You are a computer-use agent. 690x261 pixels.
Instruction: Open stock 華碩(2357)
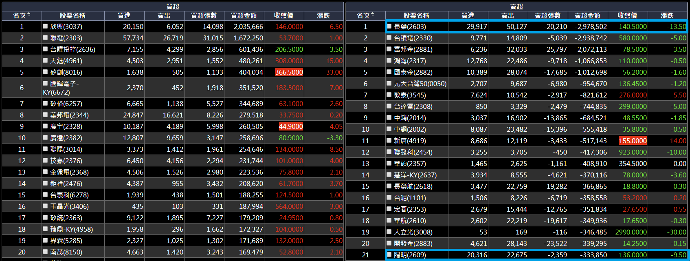point(410,163)
